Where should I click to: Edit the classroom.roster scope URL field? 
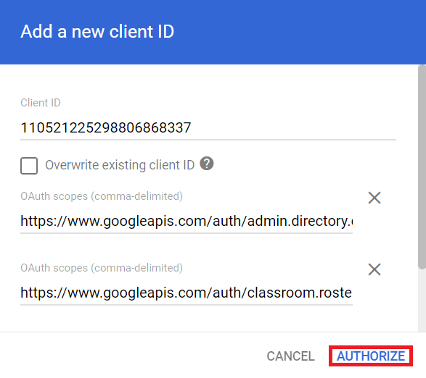click(x=187, y=293)
